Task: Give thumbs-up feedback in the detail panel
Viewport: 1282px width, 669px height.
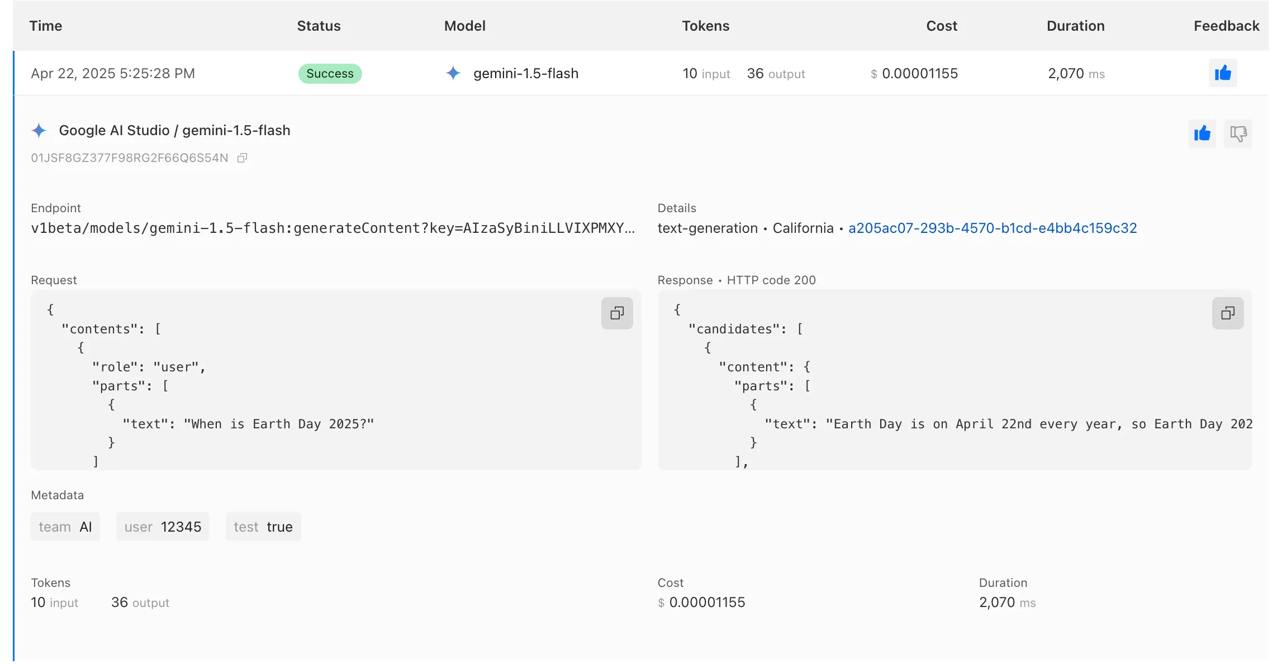Action: [x=1202, y=133]
